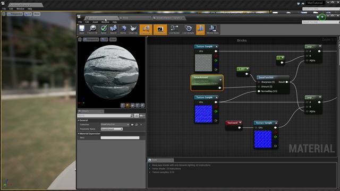Open File menu in the main window

[x=4, y=8]
